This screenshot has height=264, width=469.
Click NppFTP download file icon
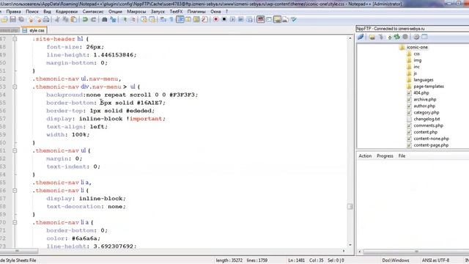point(380,37)
